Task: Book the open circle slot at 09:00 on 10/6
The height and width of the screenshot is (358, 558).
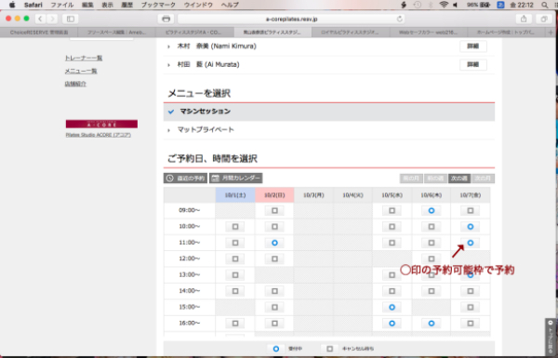Action: click(x=432, y=211)
